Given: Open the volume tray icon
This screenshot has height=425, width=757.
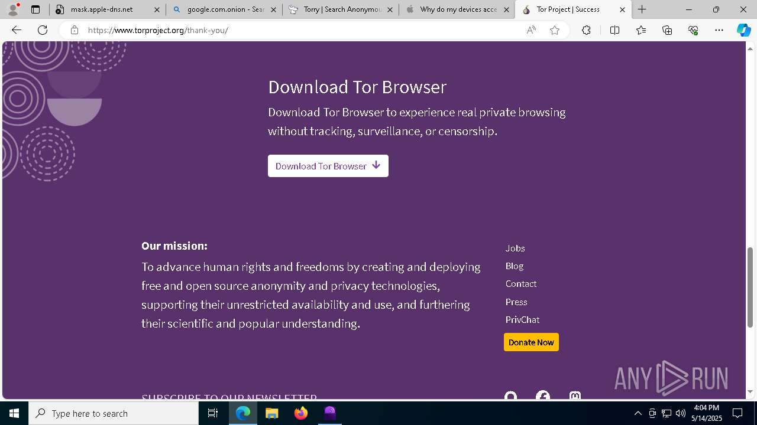Looking at the screenshot, I should [x=681, y=413].
